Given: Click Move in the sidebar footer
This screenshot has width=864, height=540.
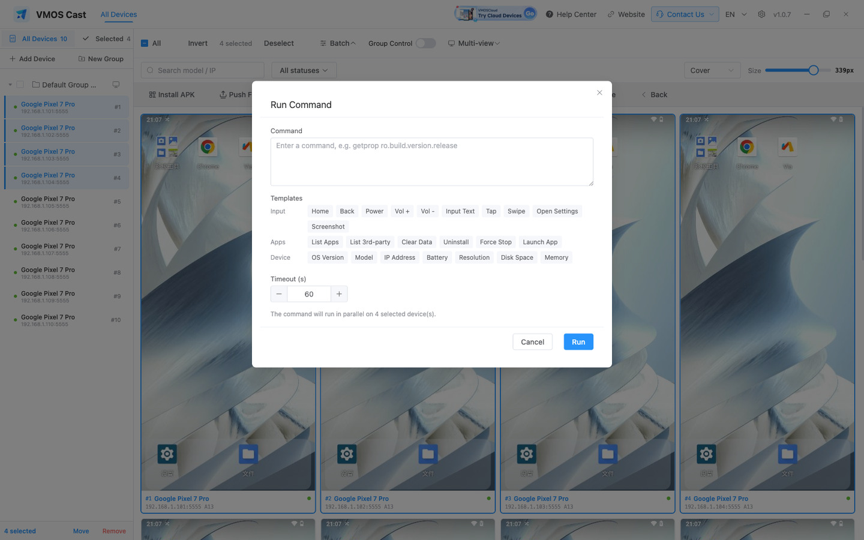Looking at the screenshot, I should pyautogui.click(x=81, y=532).
